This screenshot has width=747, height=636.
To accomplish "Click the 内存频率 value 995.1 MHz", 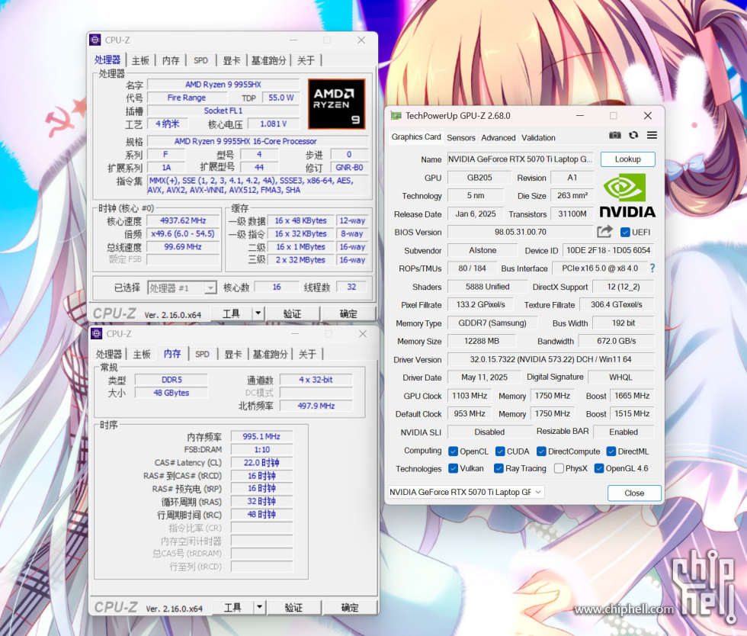I will pos(261,436).
